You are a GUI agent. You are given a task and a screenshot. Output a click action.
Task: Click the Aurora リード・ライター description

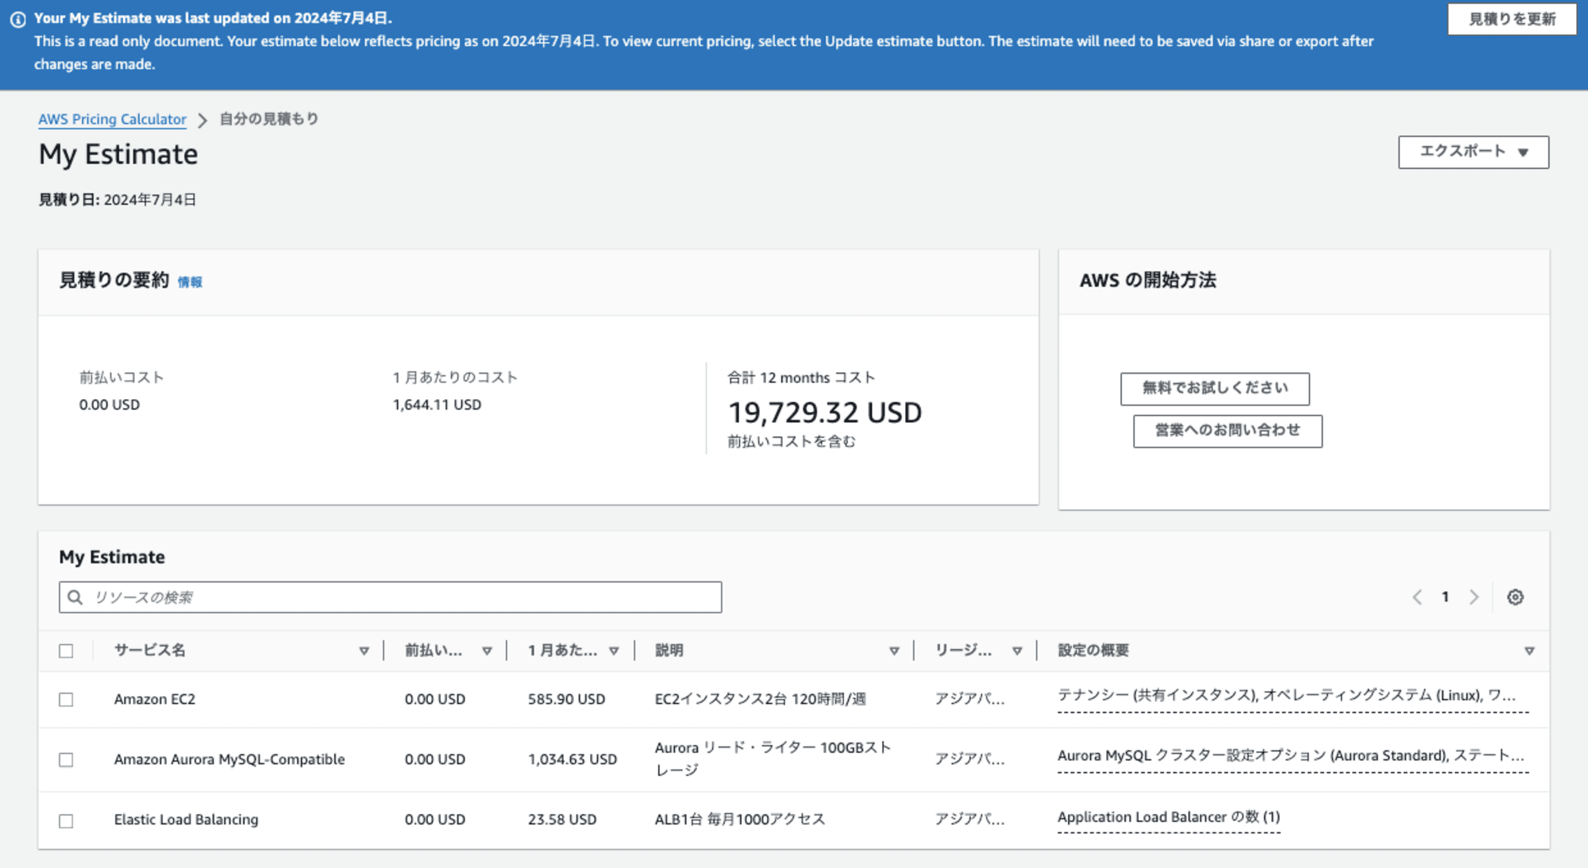[x=773, y=759]
